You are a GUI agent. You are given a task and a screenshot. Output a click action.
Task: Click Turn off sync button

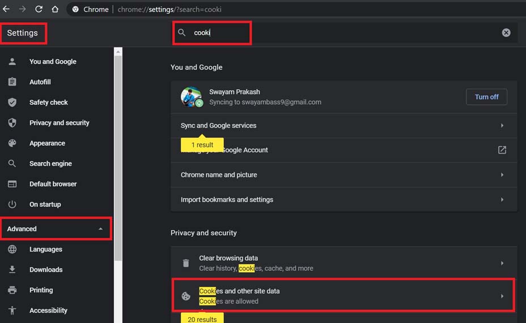(486, 97)
